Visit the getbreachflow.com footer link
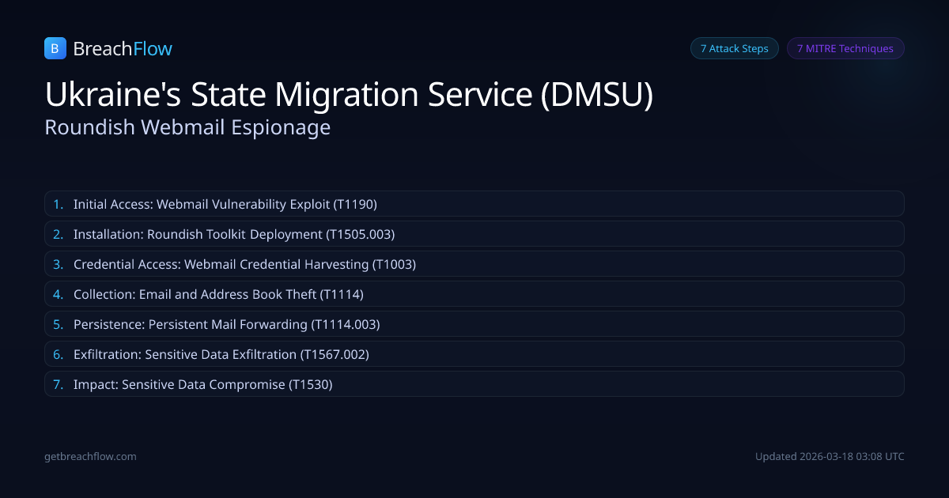 pyautogui.click(x=90, y=456)
